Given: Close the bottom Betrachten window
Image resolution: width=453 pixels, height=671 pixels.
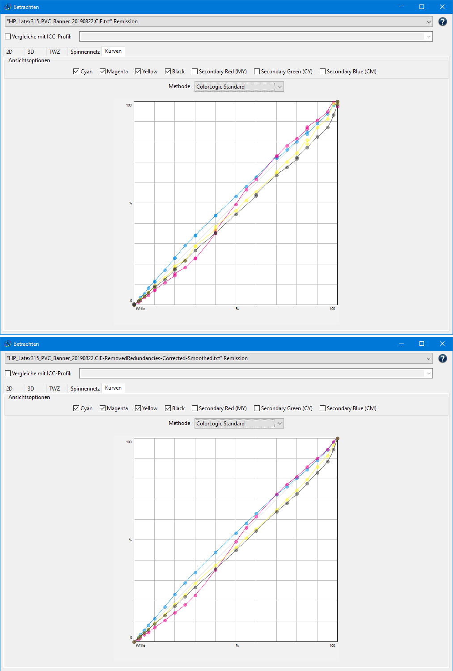Looking at the screenshot, I should [442, 344].
